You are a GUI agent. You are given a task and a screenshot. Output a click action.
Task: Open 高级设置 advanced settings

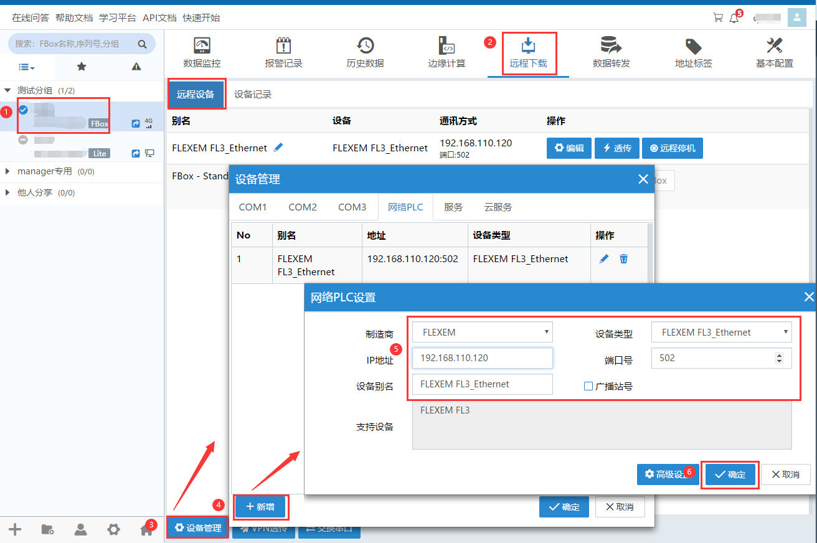[x=668, y=475]
